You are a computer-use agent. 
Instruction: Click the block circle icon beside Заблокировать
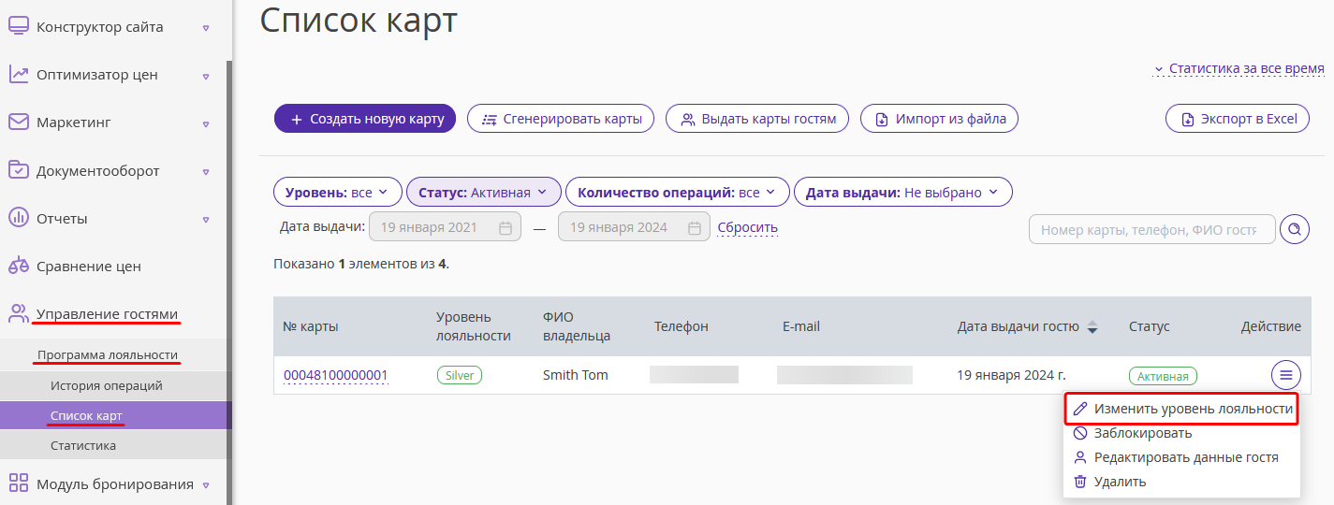(x=1080, y=433)
